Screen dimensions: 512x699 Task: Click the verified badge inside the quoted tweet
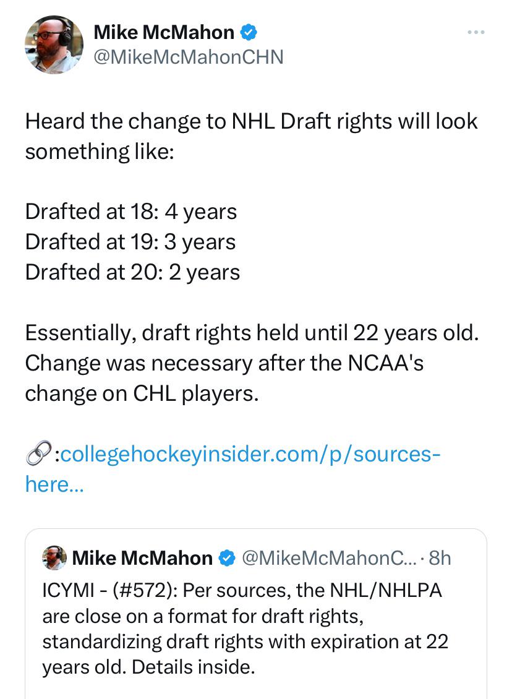[228, 558]
